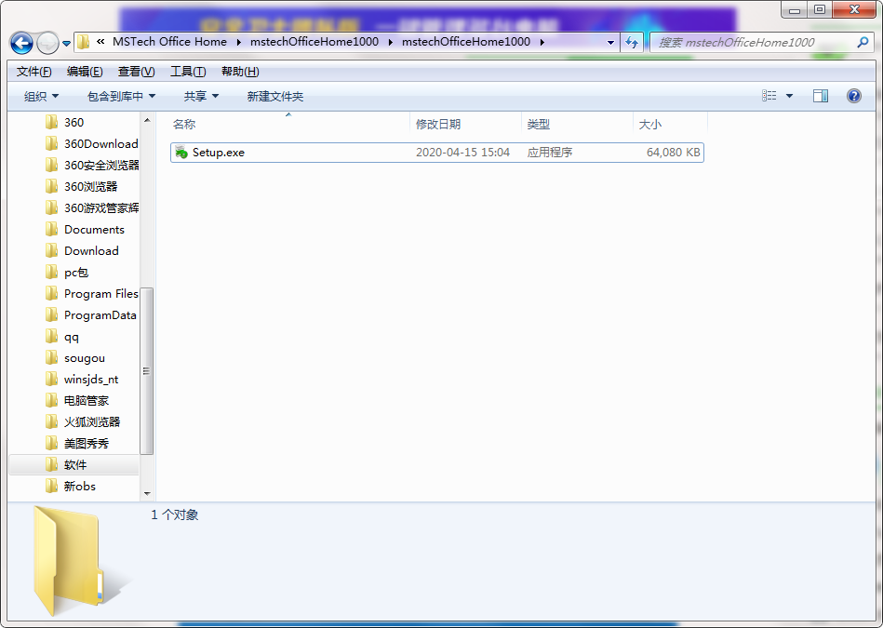This screenshot has height=628, width=883.
Task: Select the 软件 folder in the tree
Action: click(x=74, y=464)
